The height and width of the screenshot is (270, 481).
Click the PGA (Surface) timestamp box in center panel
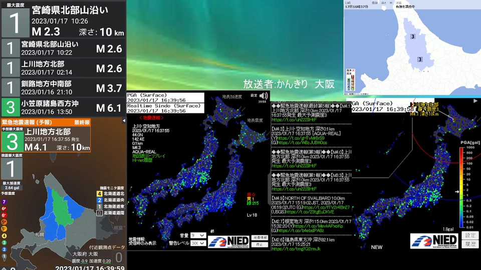point(165,97)
